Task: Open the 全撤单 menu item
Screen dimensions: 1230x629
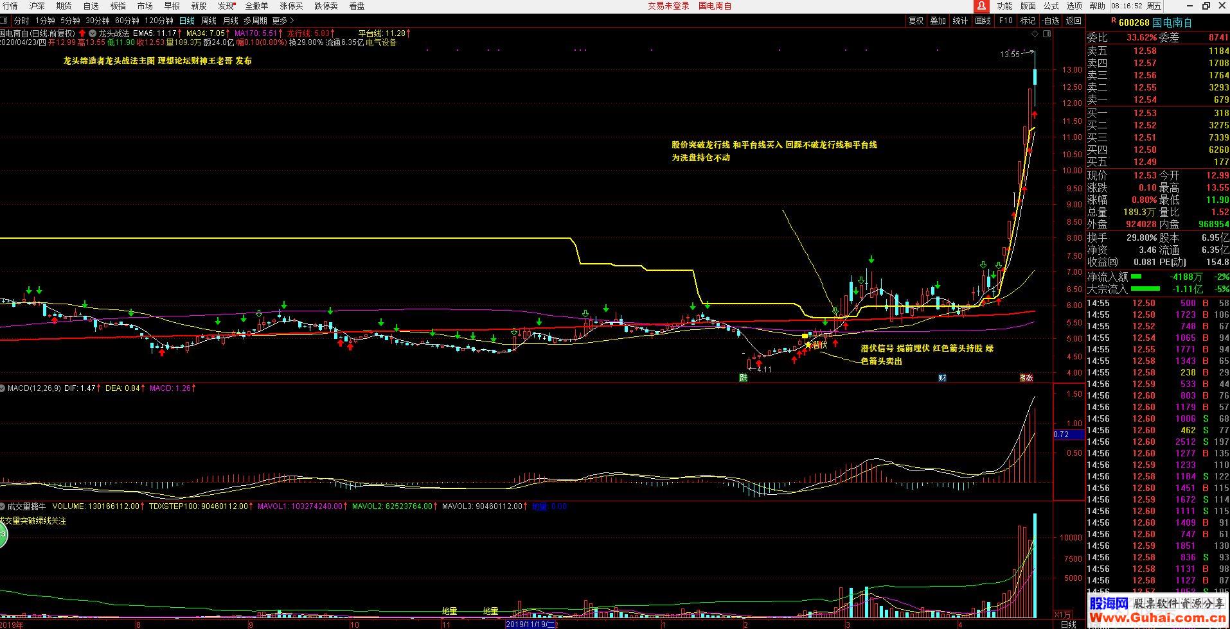Action: point(256,6)
